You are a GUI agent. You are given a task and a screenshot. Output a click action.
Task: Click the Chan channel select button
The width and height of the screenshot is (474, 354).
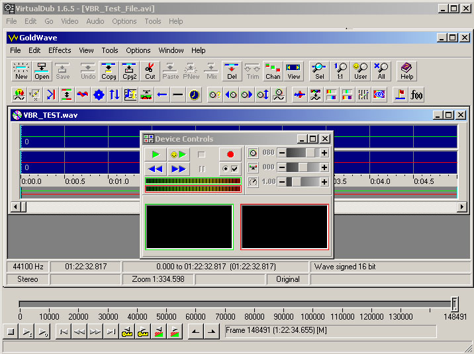[273, 71]
